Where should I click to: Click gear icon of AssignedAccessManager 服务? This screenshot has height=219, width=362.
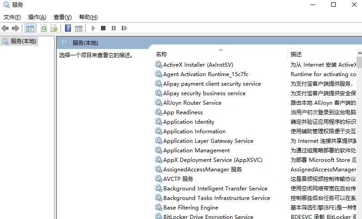coord(158,169)
